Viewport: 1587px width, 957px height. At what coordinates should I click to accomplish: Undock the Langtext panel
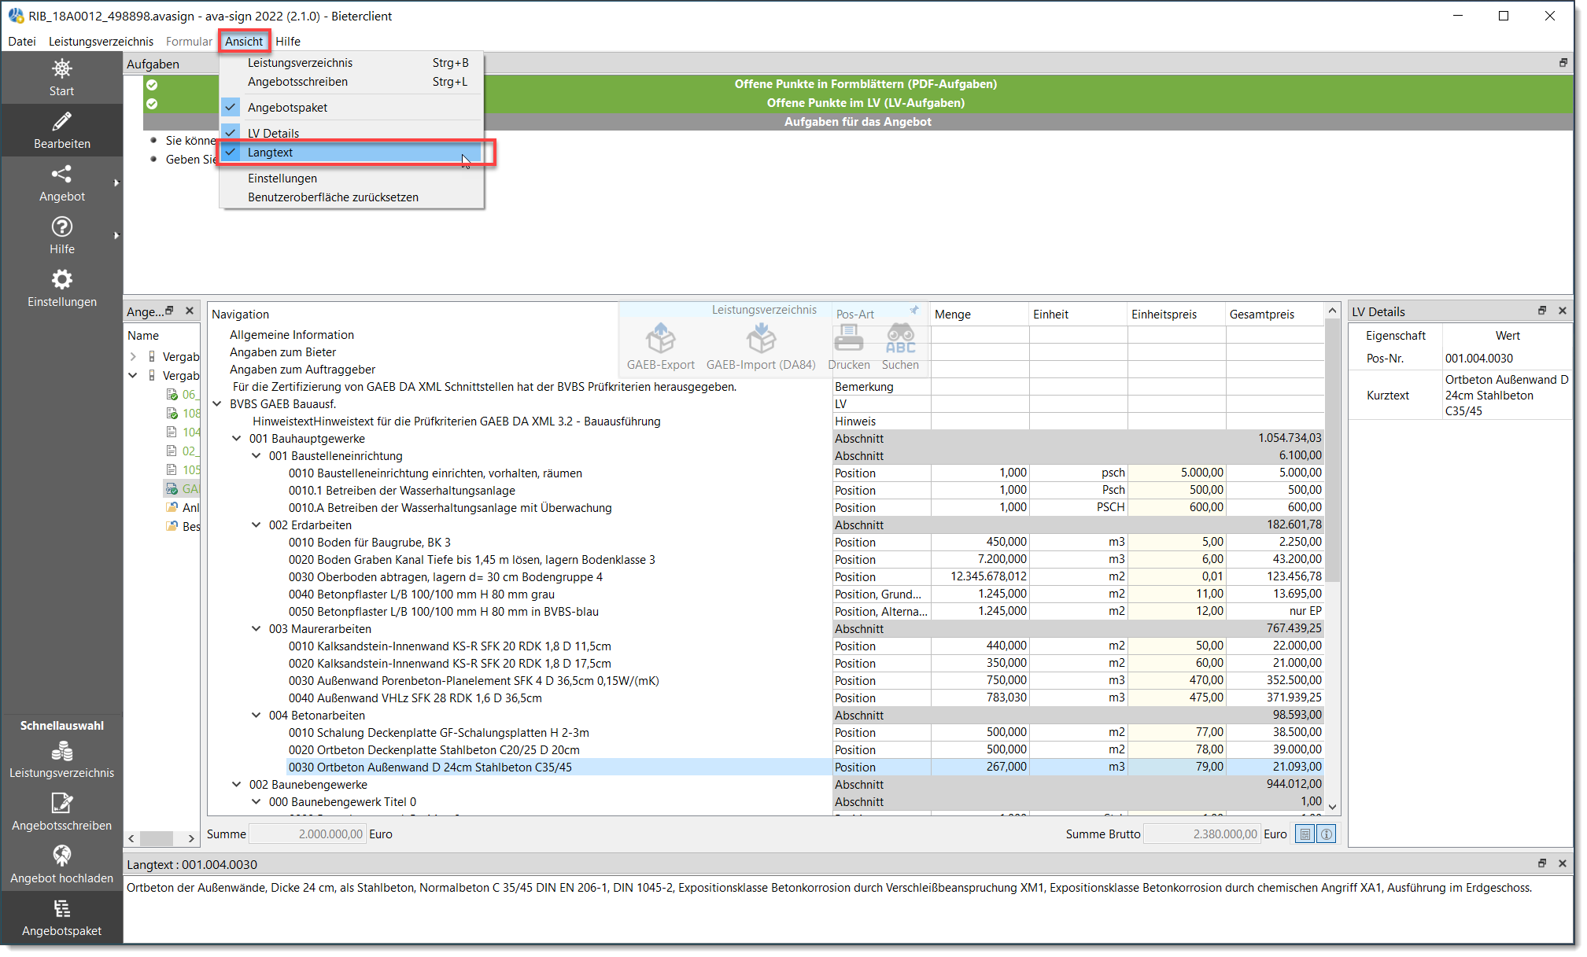click(1542, 863)
